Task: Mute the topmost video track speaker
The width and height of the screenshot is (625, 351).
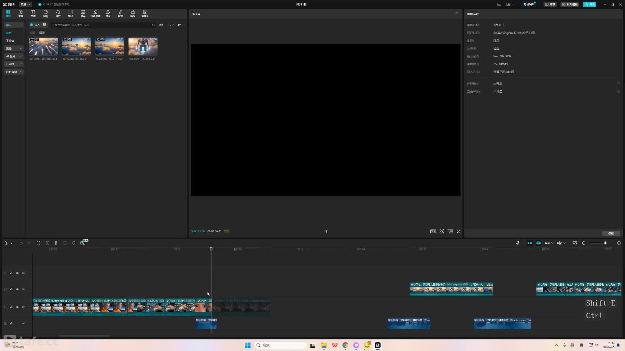Action: point(23,273)
